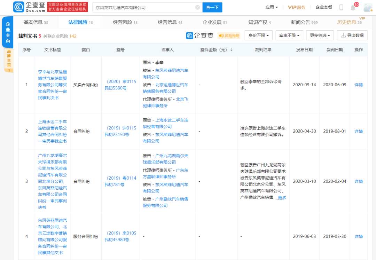
Task: Open law firm 广东东方昱联律师事务所 link
Action: coord(165,173)
